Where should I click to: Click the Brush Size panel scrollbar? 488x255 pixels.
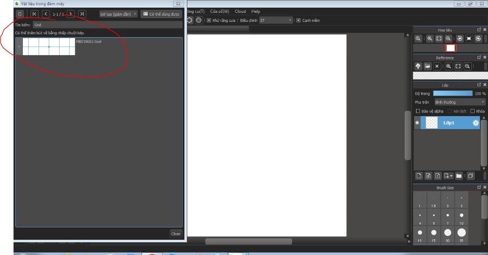pyautogui.click(x=484, y=207)
